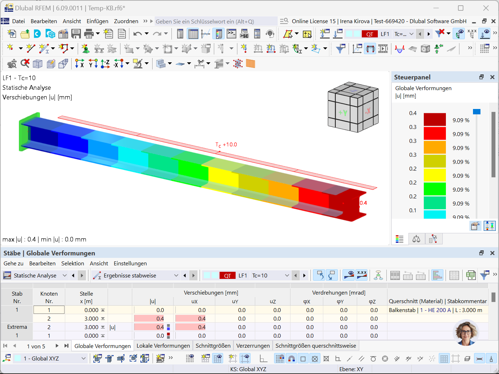499x374 pixels.
Task: Click Gehe zu in the table window
Action: [x=14, y=264]
